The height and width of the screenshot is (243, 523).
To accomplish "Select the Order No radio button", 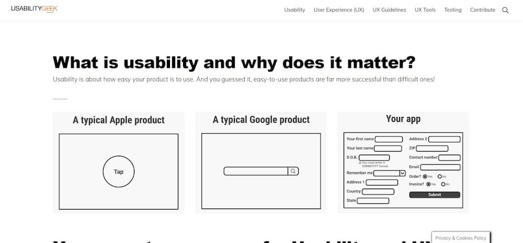I will pos(440,176).
